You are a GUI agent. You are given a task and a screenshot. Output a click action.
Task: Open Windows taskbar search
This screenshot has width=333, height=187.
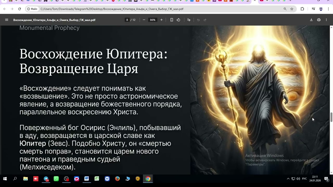point(15,179)
